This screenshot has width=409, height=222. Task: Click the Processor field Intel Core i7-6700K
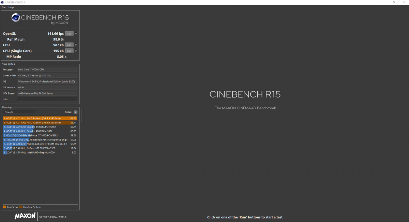coord(47,70)
